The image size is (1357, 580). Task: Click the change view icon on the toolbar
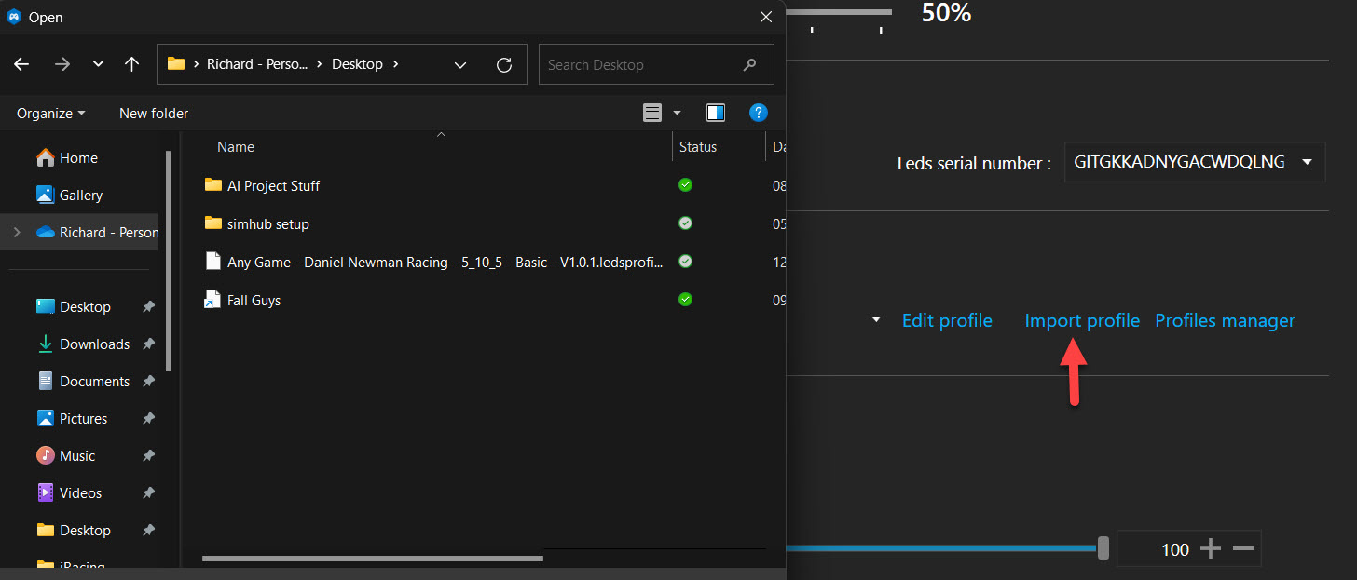(x=655, y=112)
